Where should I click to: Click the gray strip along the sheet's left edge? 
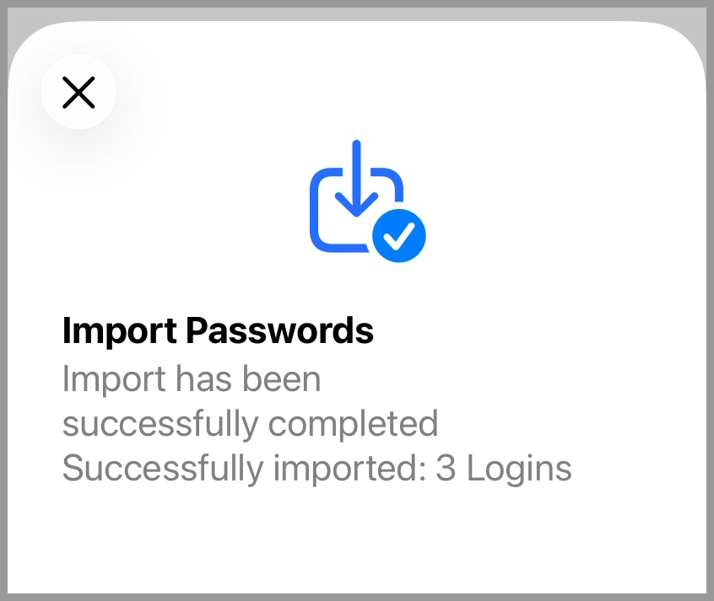click(4, 337)
